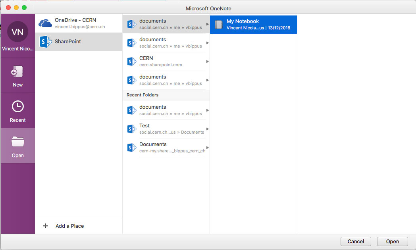This screenshot has height=250, width=416.
Task: Select the OneDrive - CERN place
Action: click(79, 23)
